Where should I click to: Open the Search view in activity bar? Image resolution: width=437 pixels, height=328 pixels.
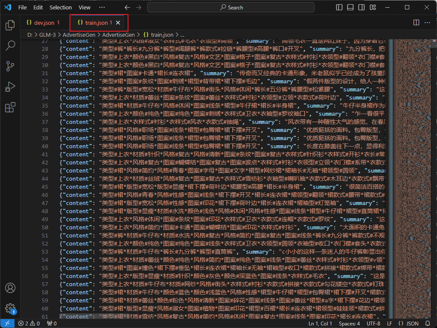(x=10, y=45)
